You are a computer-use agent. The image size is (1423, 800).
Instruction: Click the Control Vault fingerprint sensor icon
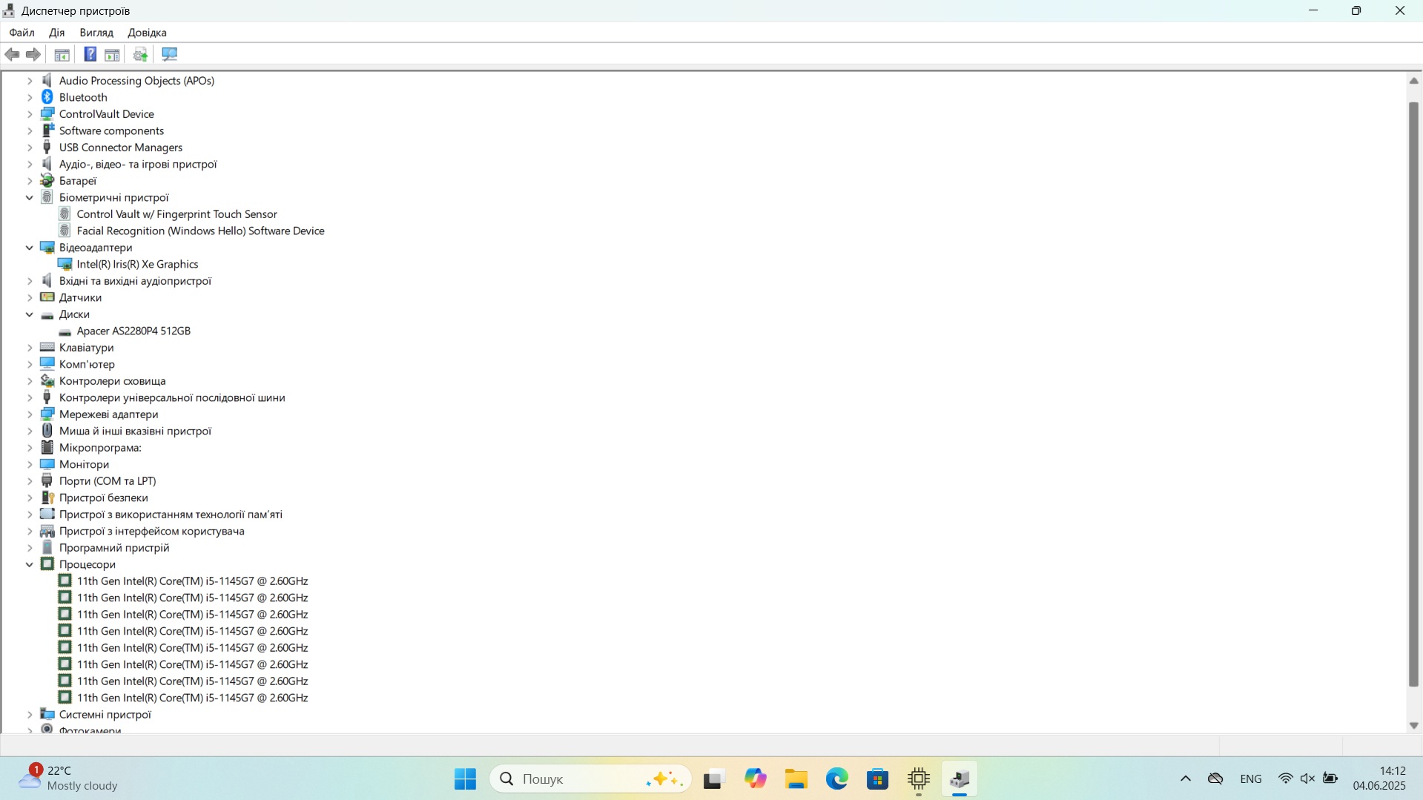(65, 214)
